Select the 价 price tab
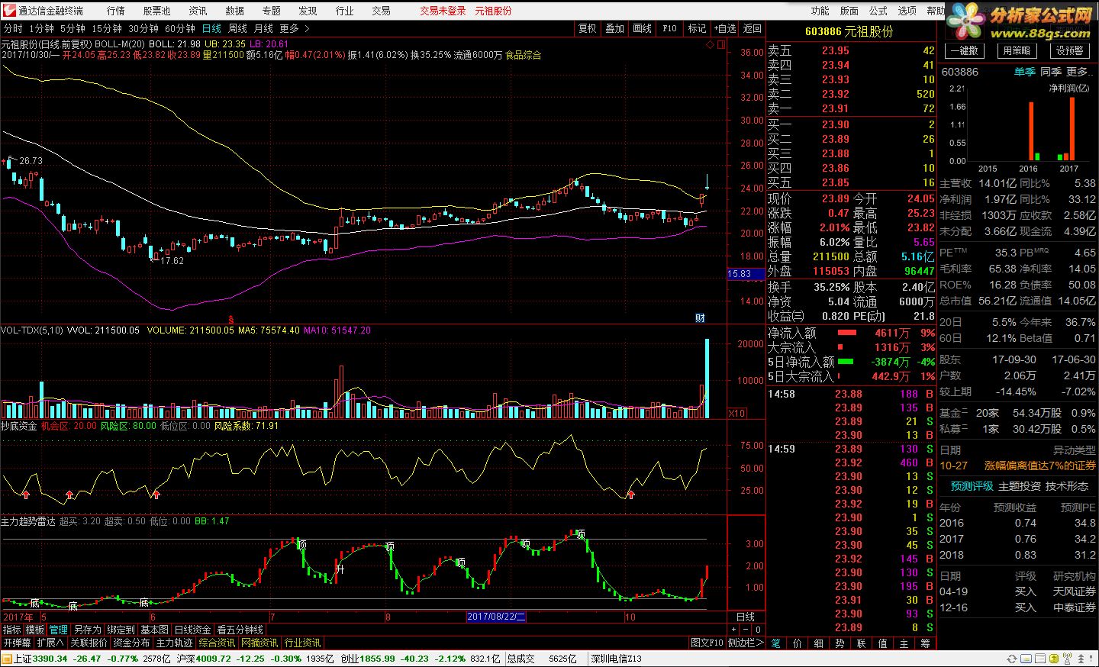The image size is (1099, 667). coord(797,643)
